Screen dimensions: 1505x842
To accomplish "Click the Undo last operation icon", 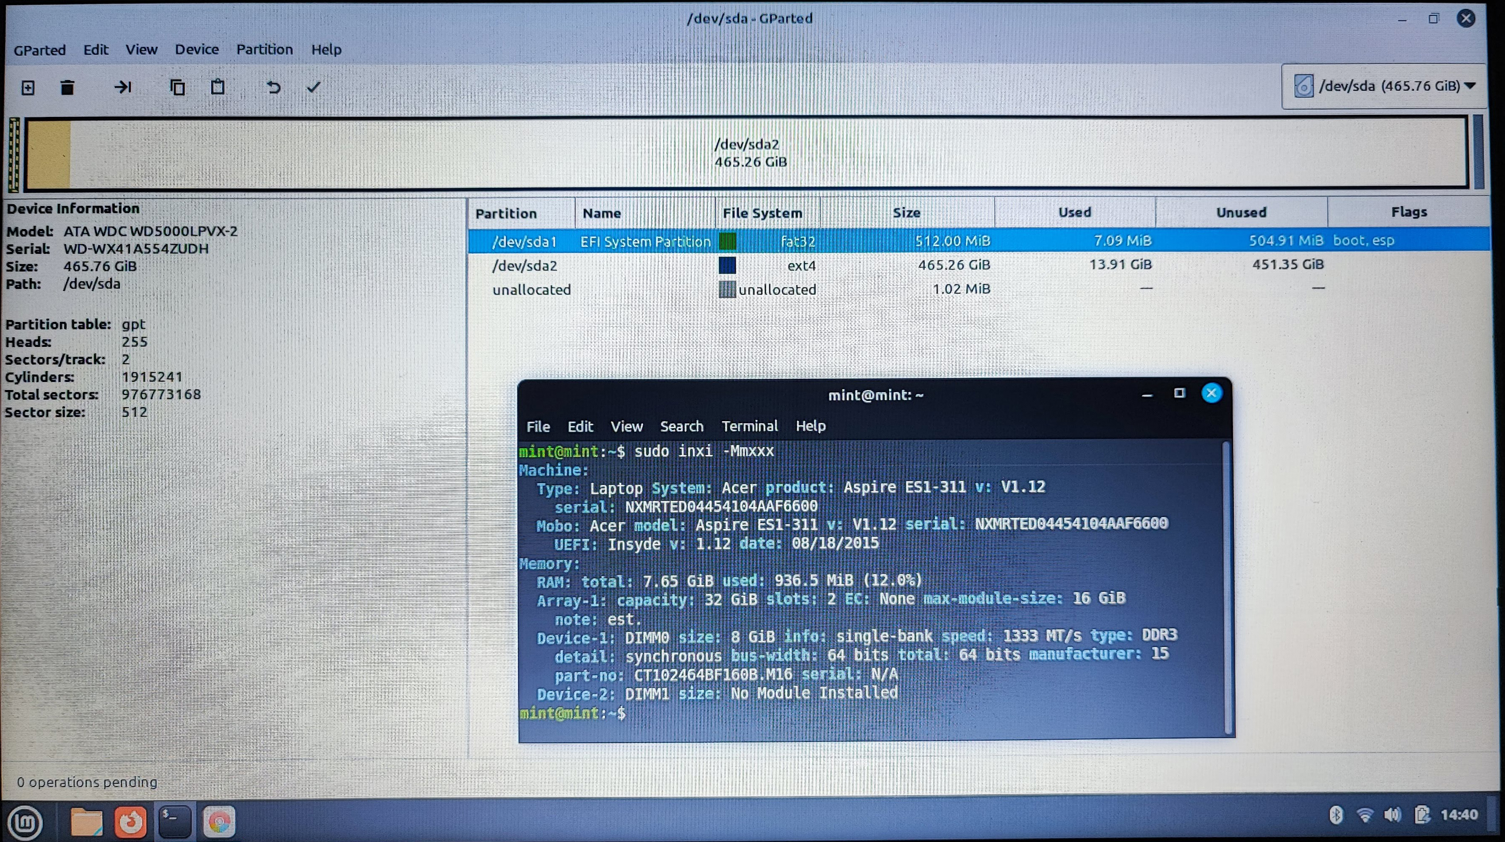I will point(273,88).
